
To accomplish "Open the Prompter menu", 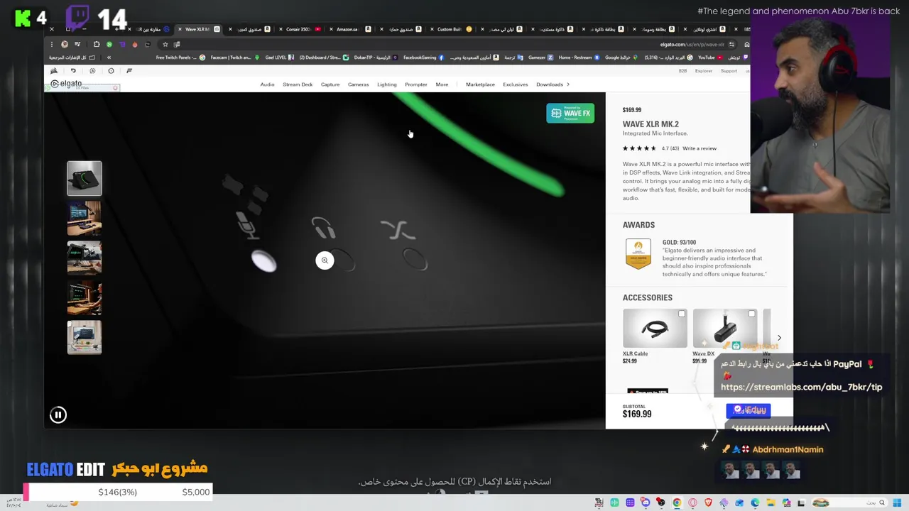I will coord(416,84).
